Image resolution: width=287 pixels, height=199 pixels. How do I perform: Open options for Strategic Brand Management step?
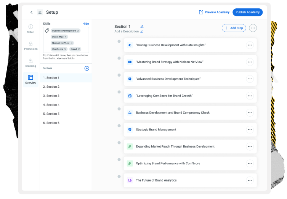tap(250, 130)
